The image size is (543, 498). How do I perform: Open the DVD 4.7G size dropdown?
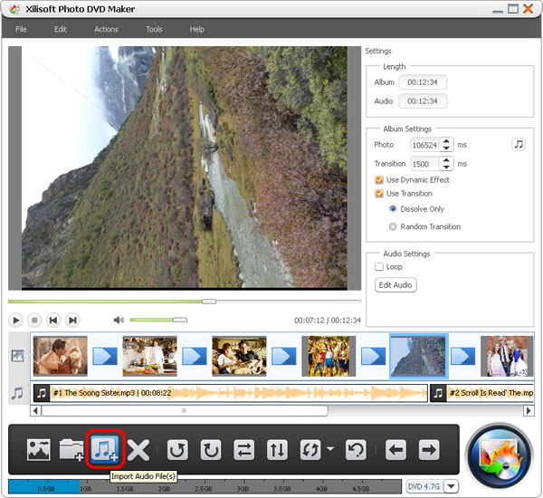452,486
